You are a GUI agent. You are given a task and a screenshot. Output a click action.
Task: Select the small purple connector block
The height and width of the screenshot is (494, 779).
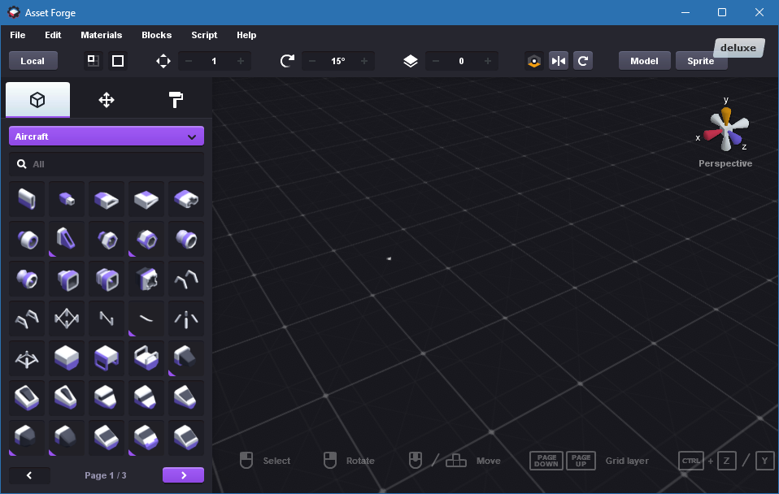click(67, 199)
